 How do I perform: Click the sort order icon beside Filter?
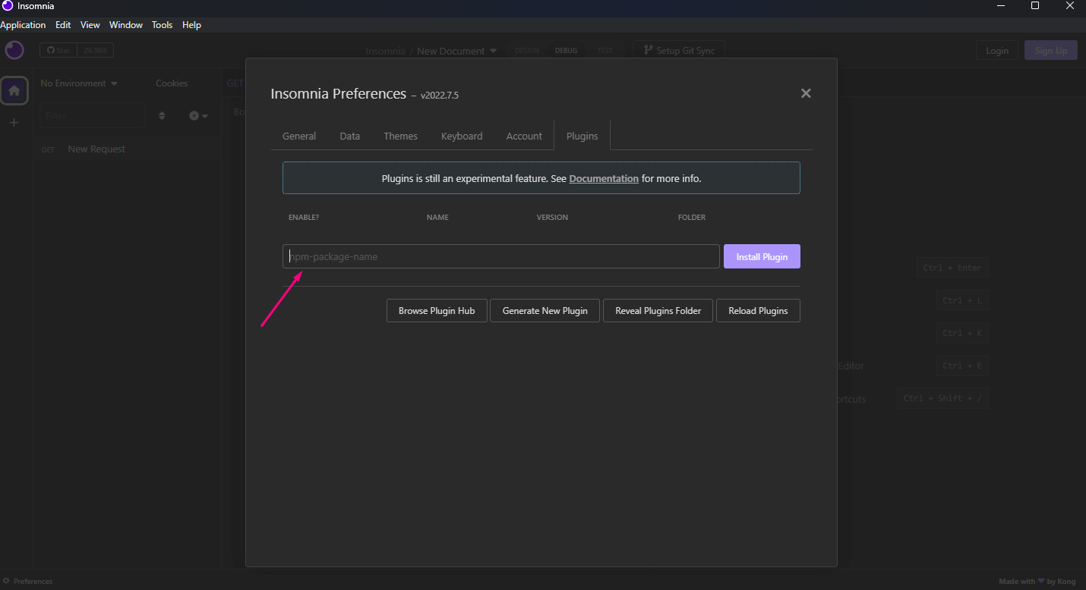coord(162,116)
